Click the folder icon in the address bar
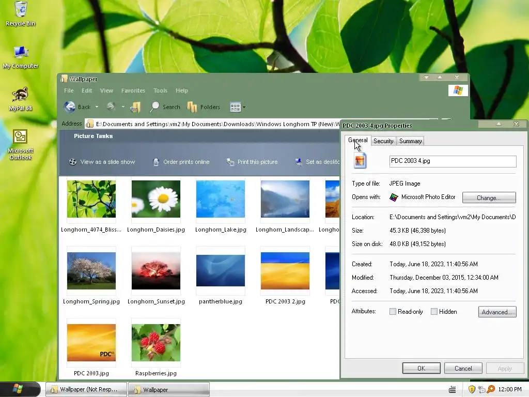Viewport: 529px width, 397px height. pos(89,124)
